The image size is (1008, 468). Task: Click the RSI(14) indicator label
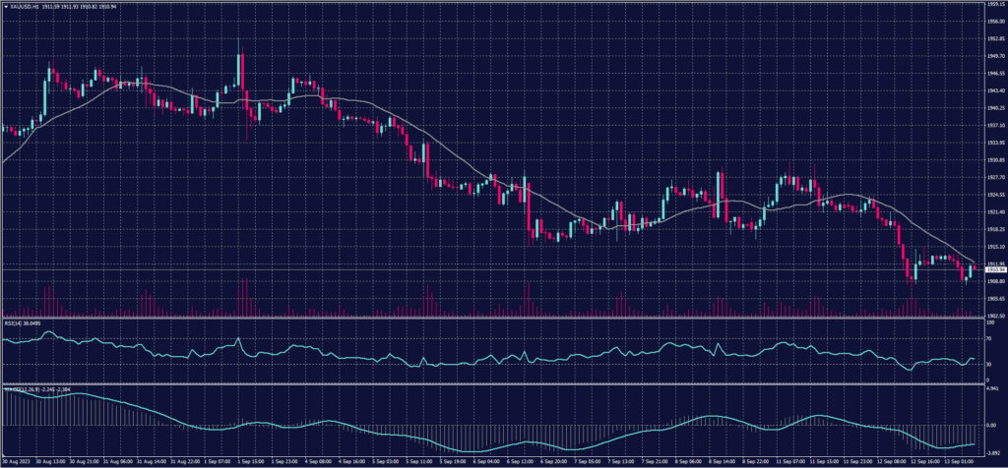[13, 322]
